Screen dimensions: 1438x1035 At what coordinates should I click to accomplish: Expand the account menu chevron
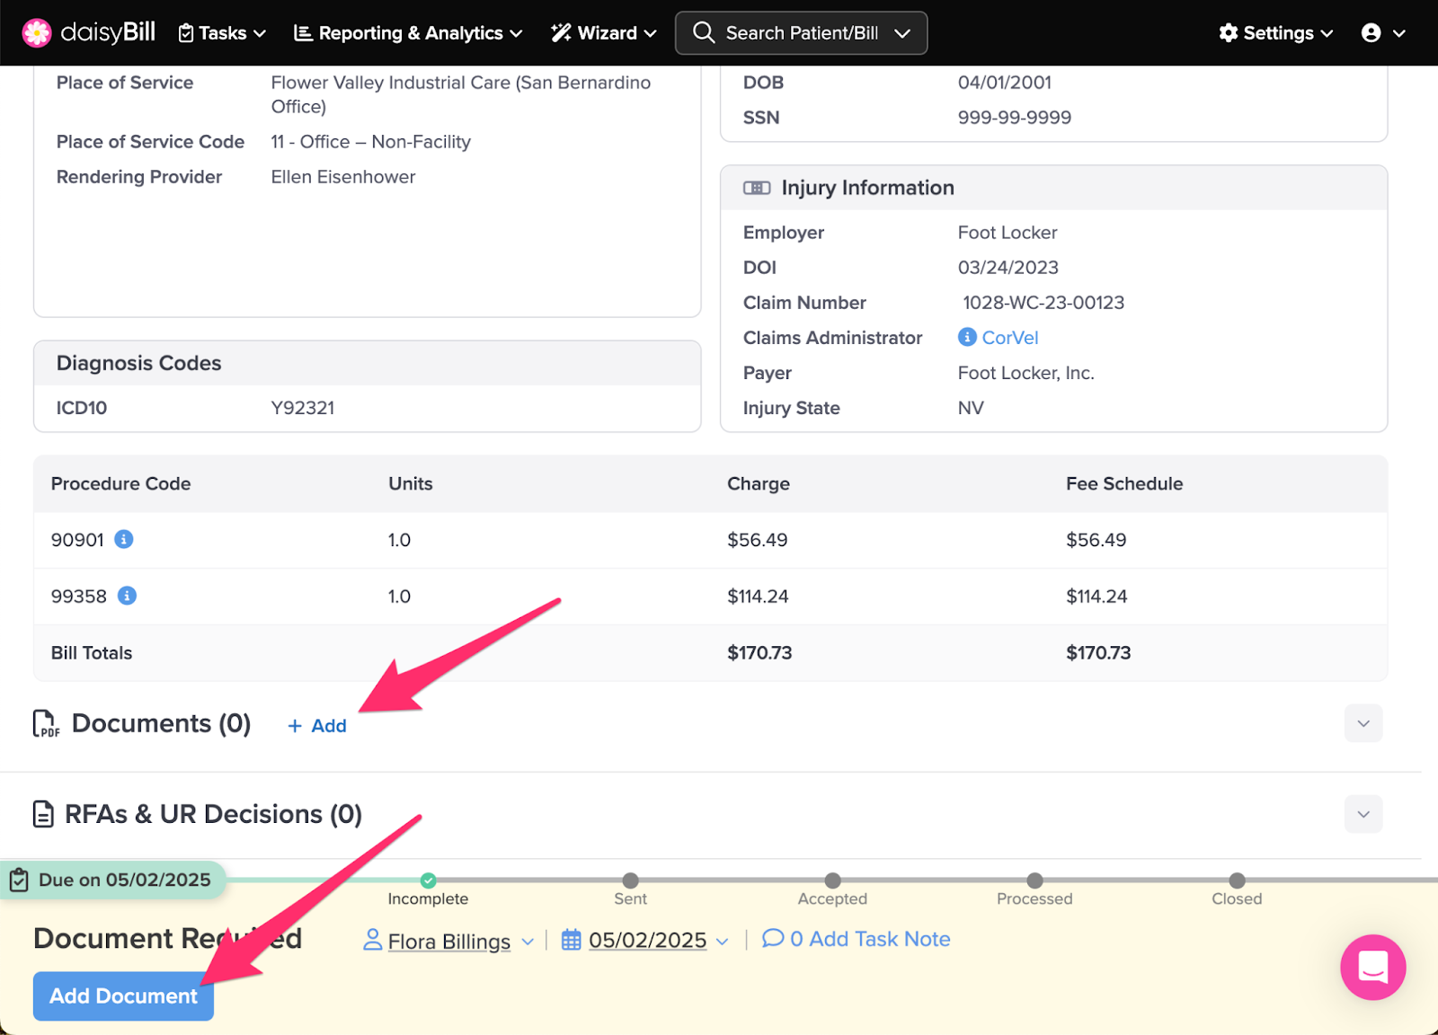tap(1399, 33)
